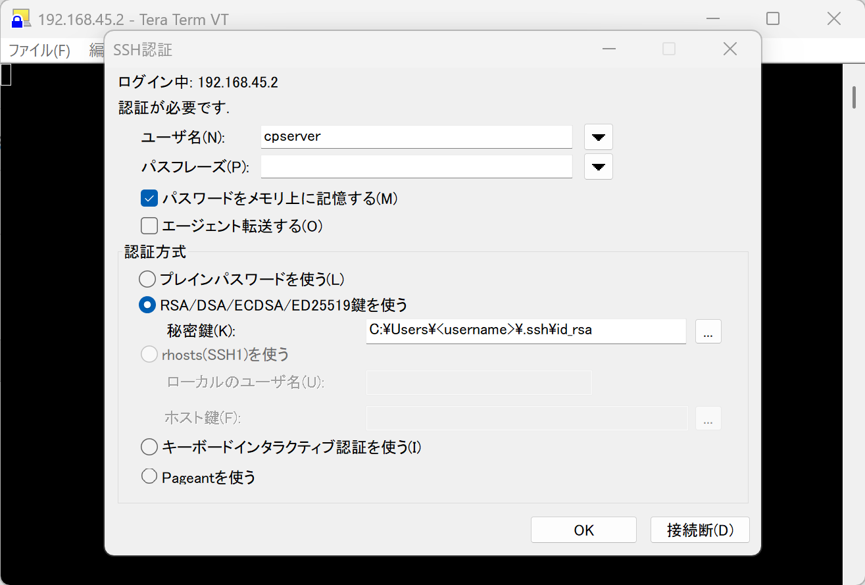Select RSA/DSA/ECDSA/ED25519鍵を使う radio button
865x585 pixels.
click(x=148, y=305)
